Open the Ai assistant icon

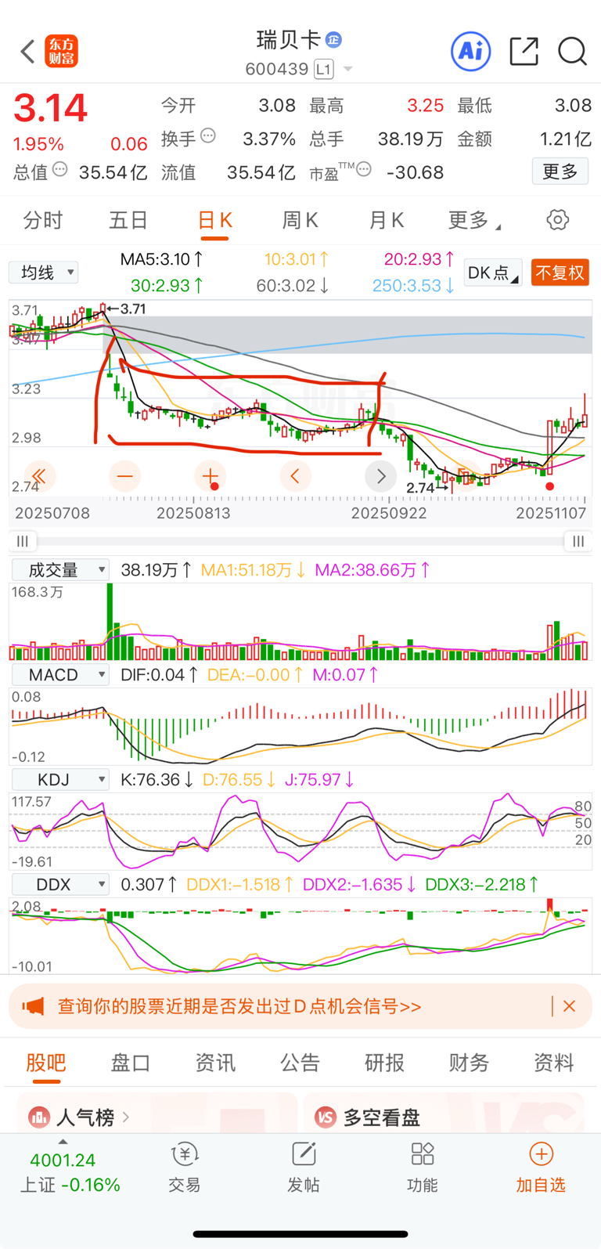click(x=470, y=52)
